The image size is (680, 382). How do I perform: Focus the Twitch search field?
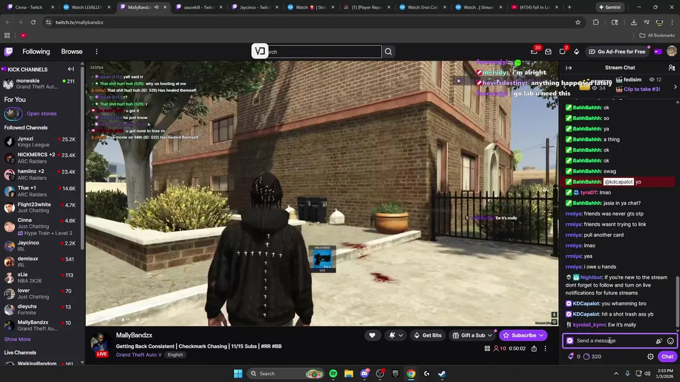click(x=316, y=51)
